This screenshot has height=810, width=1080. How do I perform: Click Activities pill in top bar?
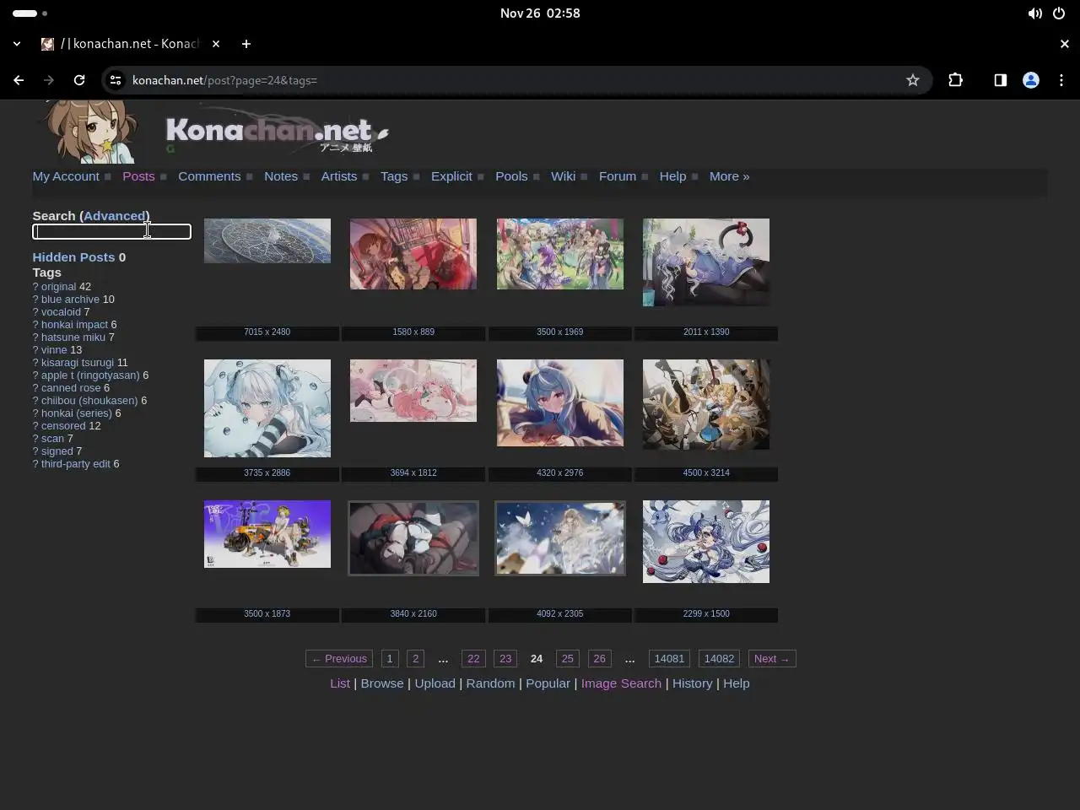tap(24, 13)
